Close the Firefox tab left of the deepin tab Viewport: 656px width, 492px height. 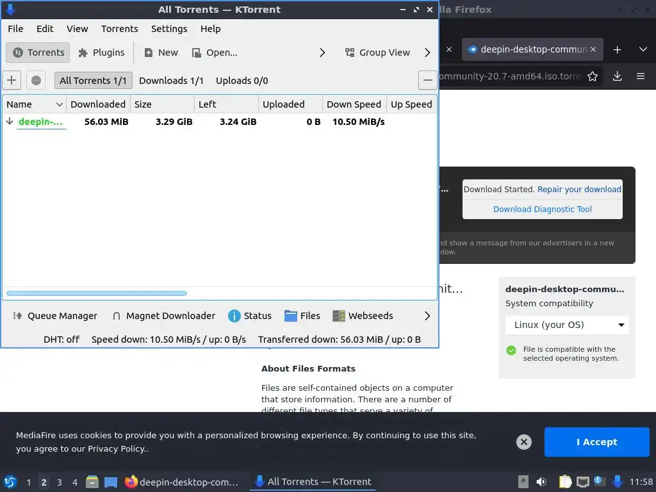pyautogui.click(x=449, y=49)
